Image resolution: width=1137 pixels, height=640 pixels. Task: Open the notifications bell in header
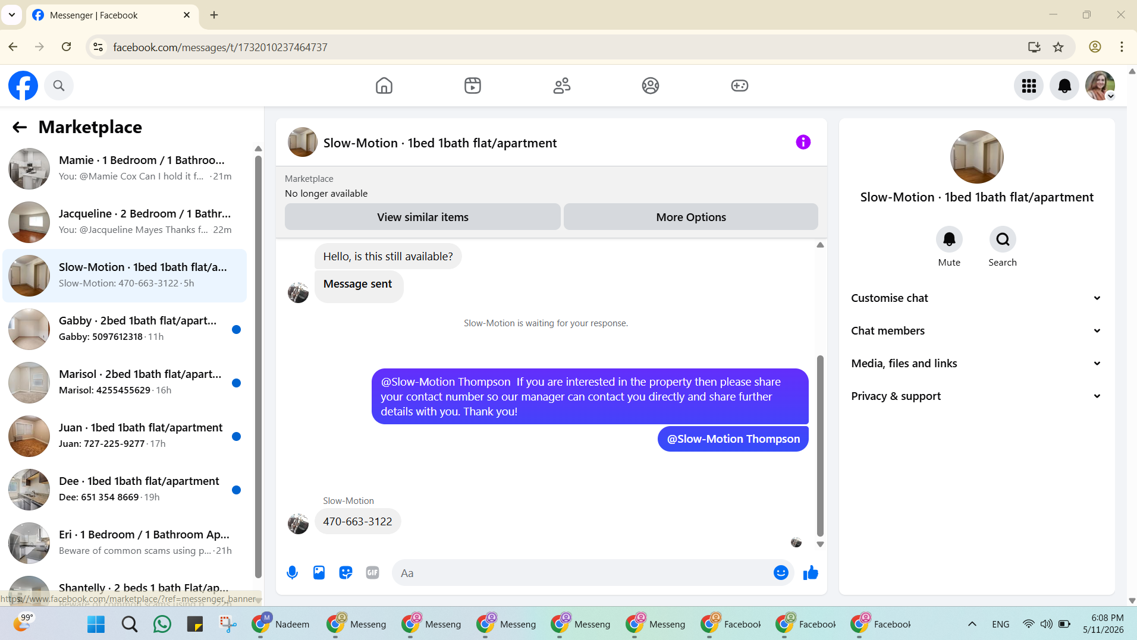point(1064,86)
